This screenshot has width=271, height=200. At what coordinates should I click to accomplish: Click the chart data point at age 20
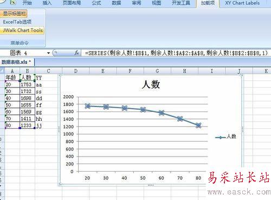(x=88, y=106)
